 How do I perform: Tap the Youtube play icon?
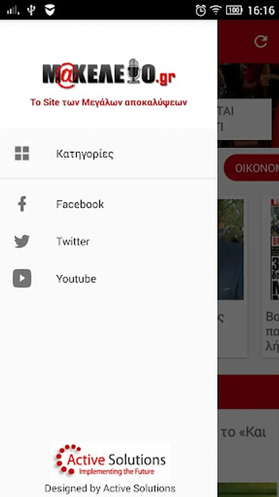[x=22, y=278]
